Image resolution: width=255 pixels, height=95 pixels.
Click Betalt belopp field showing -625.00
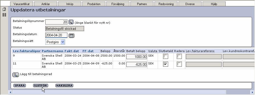(136, 64)
